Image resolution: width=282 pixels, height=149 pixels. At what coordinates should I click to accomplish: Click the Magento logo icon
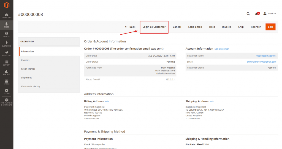(x=7, y=5)
